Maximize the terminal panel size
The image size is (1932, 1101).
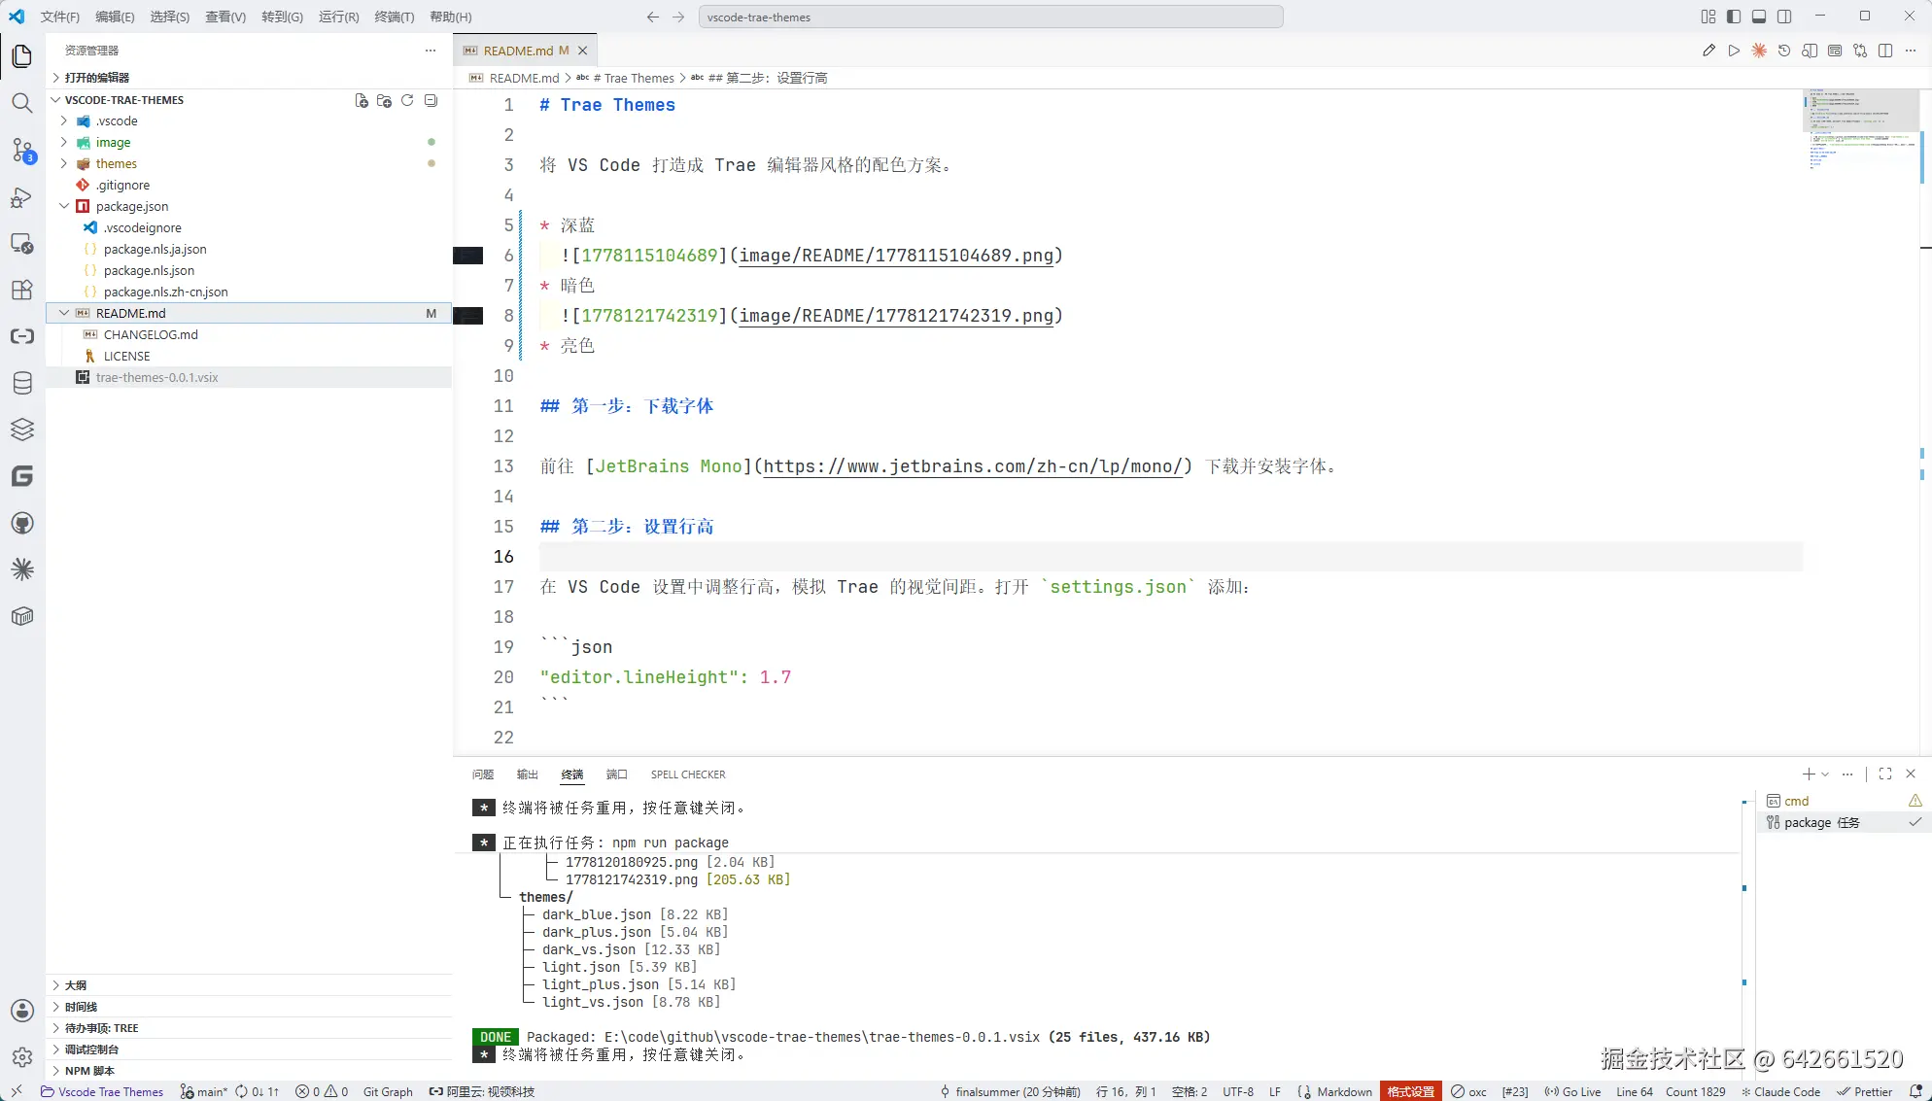tap(1885, 774)
